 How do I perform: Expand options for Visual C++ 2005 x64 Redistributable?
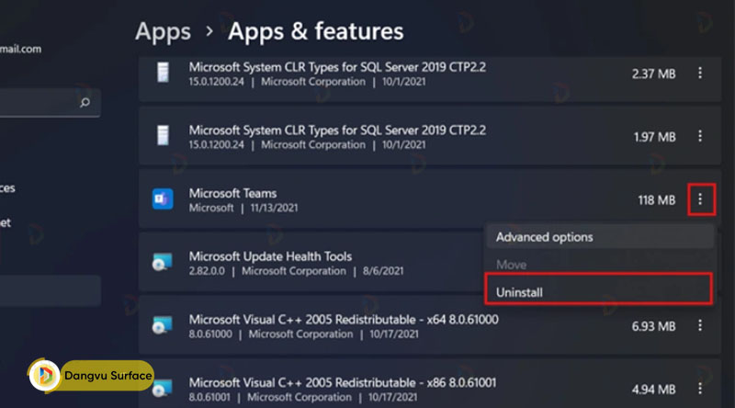click(x=701, y=325)
